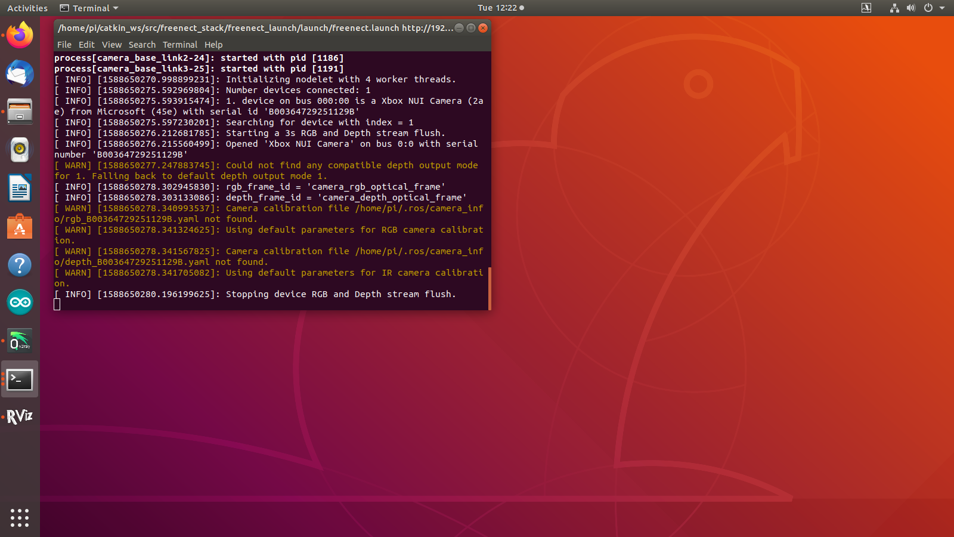The width and height of the screenshot is (954, 537).
Task: Expand the system status menu arrow
Action: pyautogui.click(x=943, y=8)
